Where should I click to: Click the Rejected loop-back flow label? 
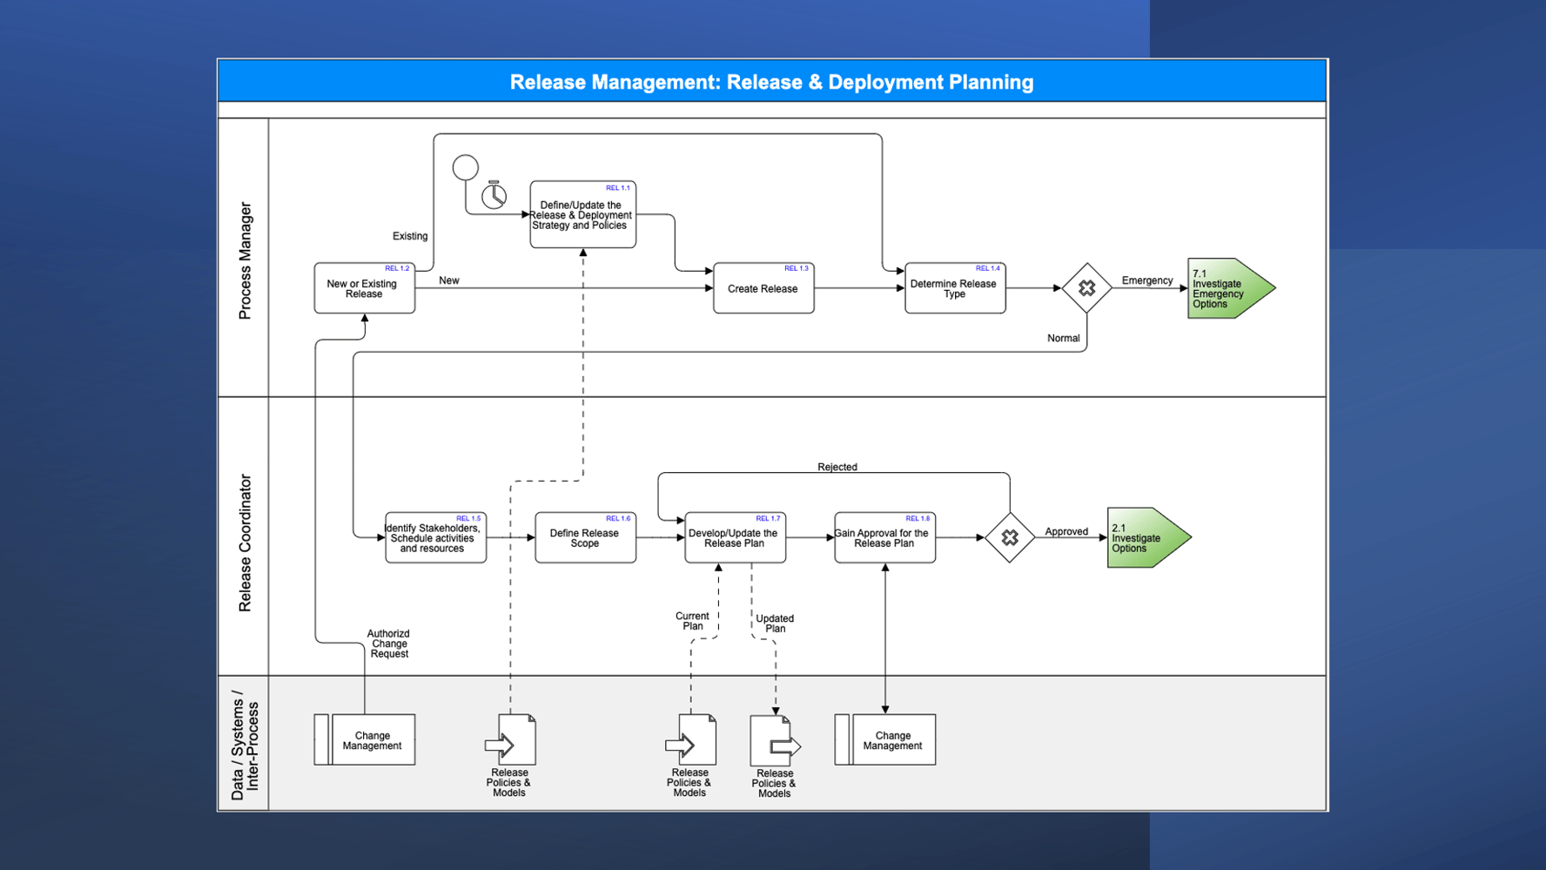[837, 467]
